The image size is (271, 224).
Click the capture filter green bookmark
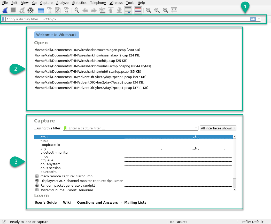click(x=65, y=128)
